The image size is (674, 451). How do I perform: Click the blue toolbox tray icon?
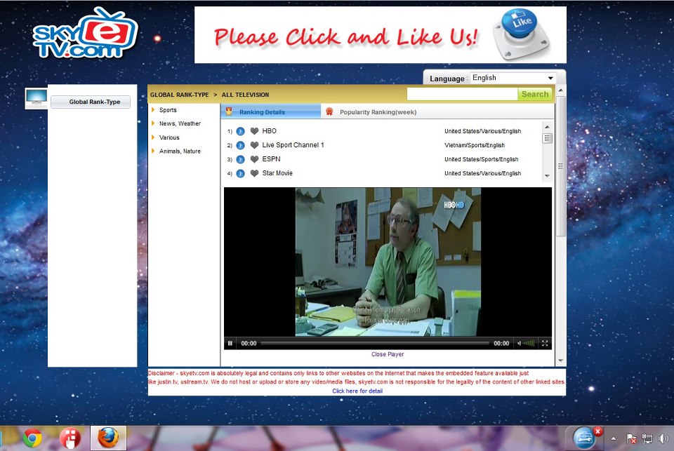(583, 438)
